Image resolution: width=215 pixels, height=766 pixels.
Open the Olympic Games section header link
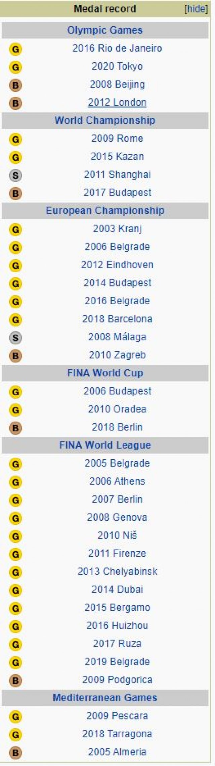point(105,30)
